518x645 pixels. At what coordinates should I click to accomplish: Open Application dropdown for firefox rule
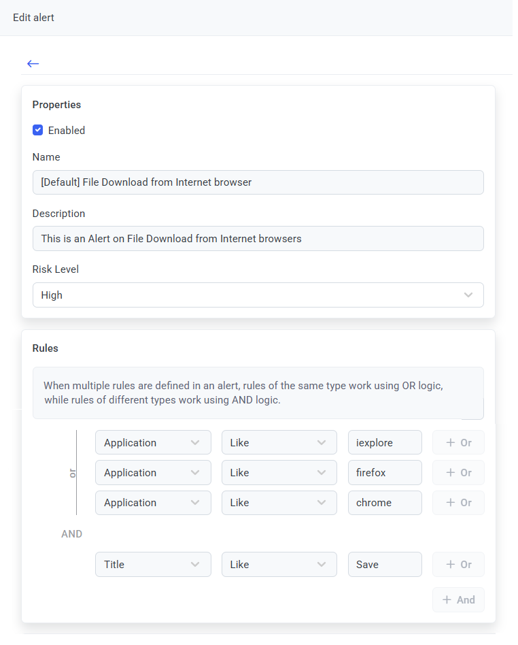(153, 473)
